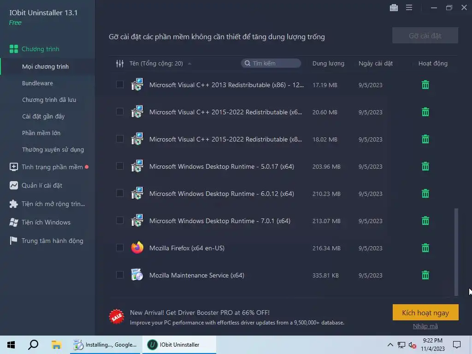Screen dimensions: 472x354
Task: Click the program list vertical scrollbar
Action: tap(456, 252)
